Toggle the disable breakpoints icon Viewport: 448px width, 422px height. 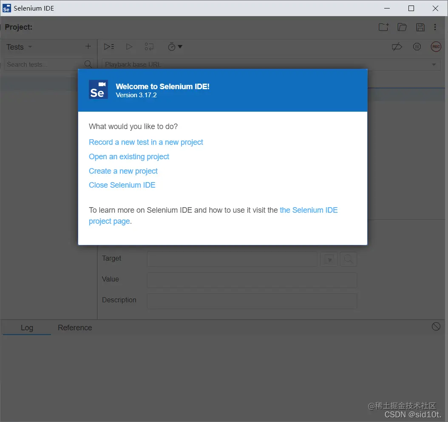397,47
